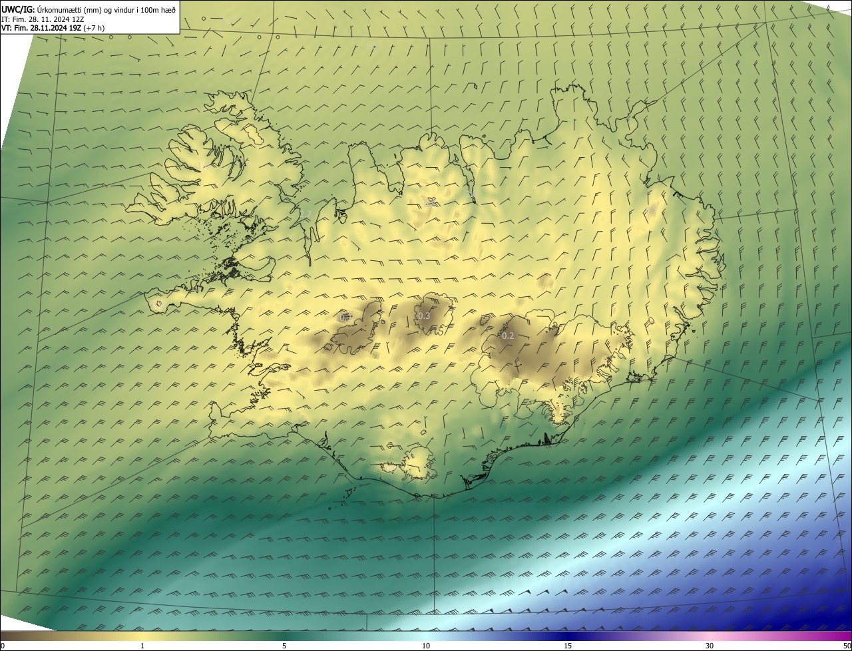This screenshot has width=852, height=651.
Task: Click the 0.2 value label on Vatnajökull
Action: click(508, 335)
